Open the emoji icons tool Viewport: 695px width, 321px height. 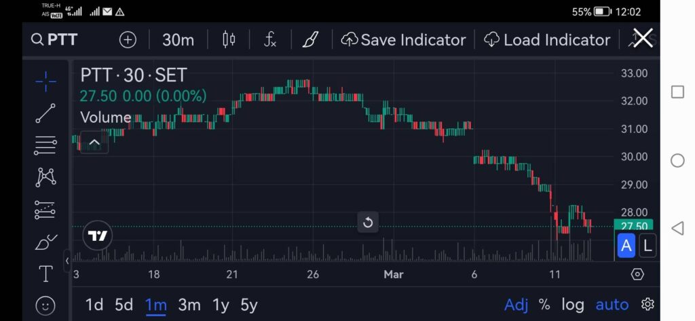[45, 305]
